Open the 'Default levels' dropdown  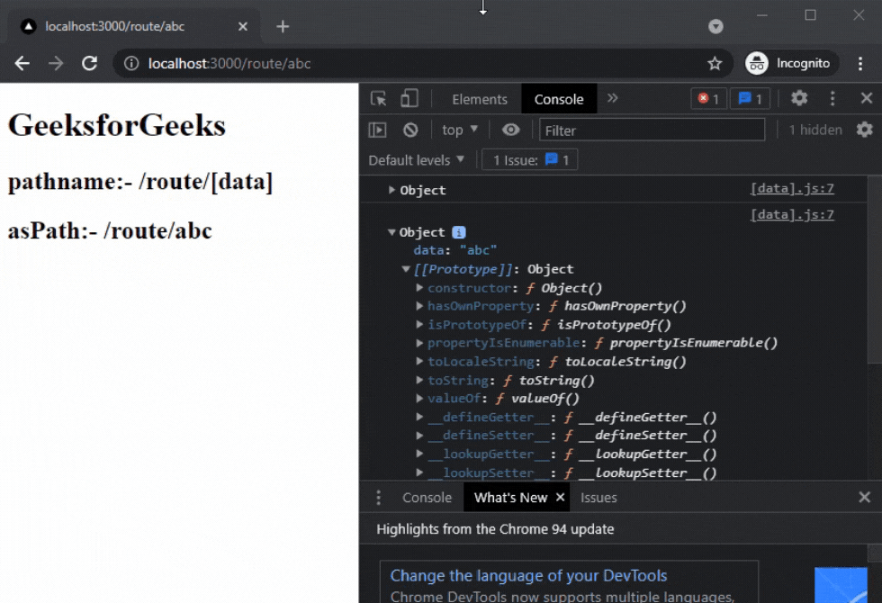415,159
